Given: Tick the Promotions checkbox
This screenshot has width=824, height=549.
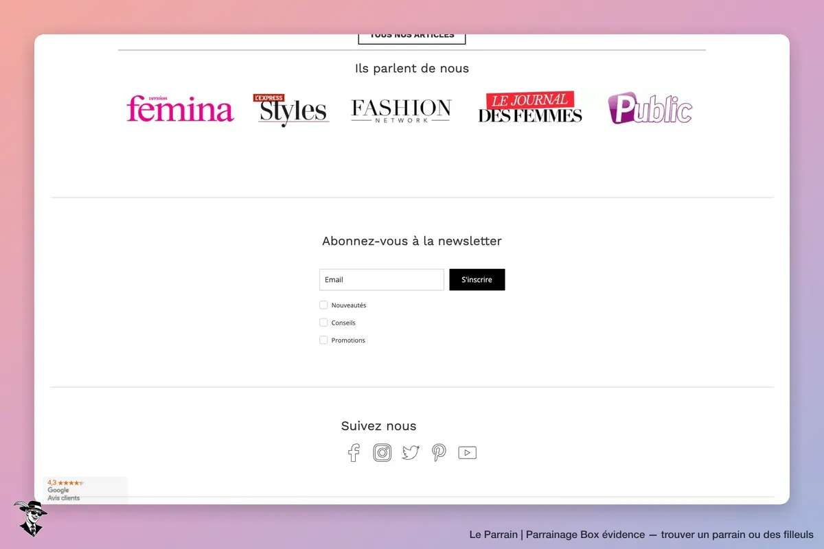Looking at the screenshot, I should (323, 340).
